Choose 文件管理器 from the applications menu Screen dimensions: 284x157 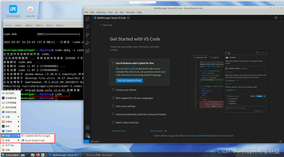point(11,103)
